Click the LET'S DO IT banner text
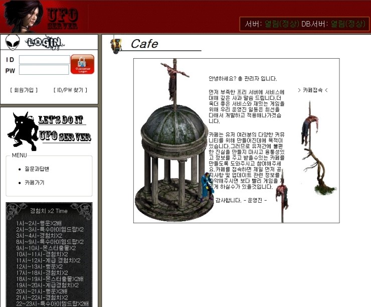 [61, 119]
